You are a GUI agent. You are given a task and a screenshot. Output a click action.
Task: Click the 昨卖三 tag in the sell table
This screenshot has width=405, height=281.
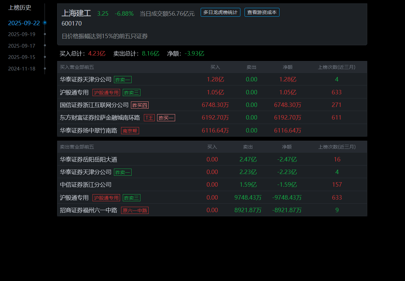pos(132,198)
